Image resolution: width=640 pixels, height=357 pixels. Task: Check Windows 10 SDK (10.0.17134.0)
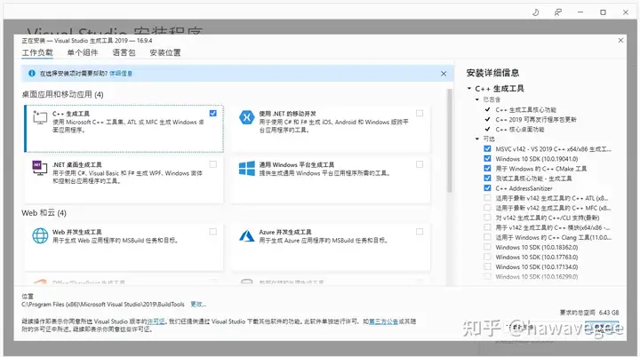pos(487,266)
